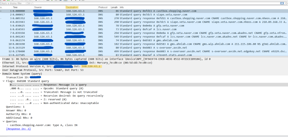Select packet 13 query for v7event.stats.avast.com
Screen dimensions: 288x137
point(144,55)
